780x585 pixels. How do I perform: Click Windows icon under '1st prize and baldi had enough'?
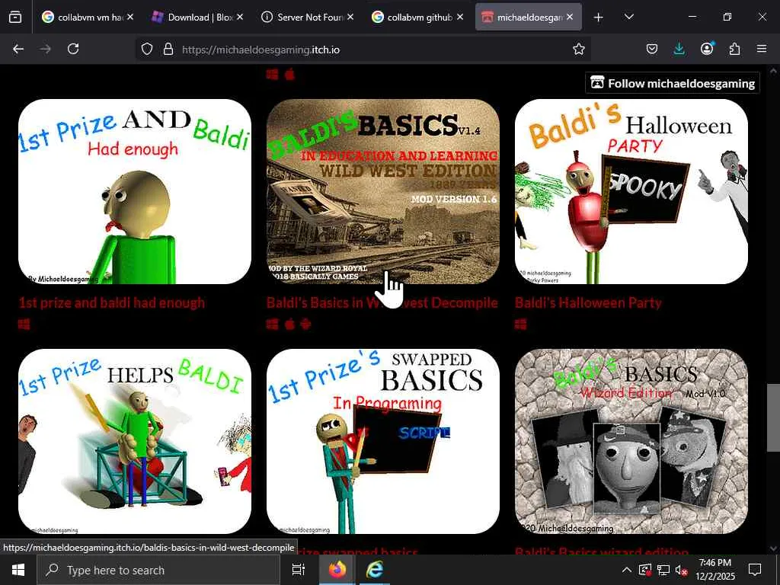(x=24, y=324)
